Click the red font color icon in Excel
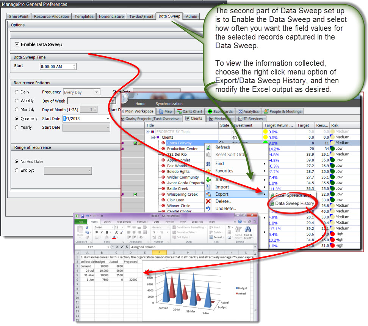This screenshot has height=326, width=368. click(x=114, y=237)
